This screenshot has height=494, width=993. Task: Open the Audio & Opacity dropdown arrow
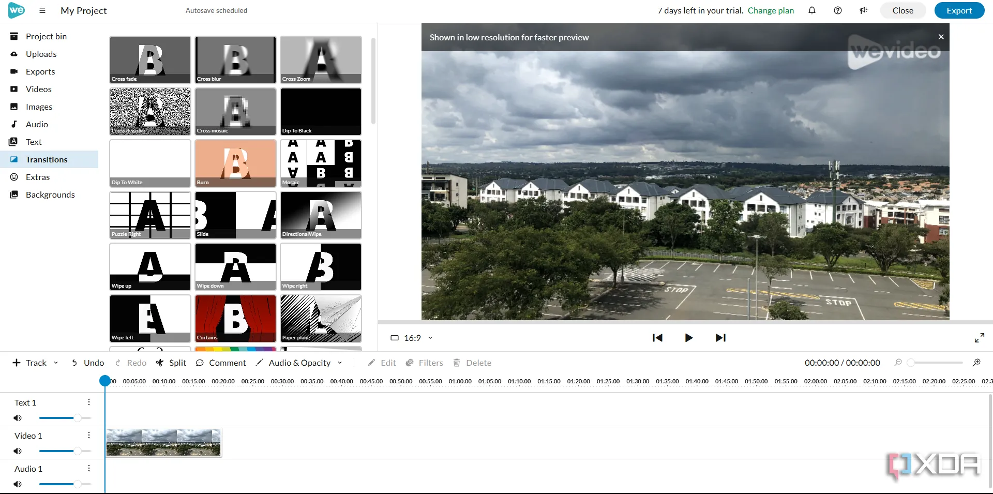pos(340,363)
